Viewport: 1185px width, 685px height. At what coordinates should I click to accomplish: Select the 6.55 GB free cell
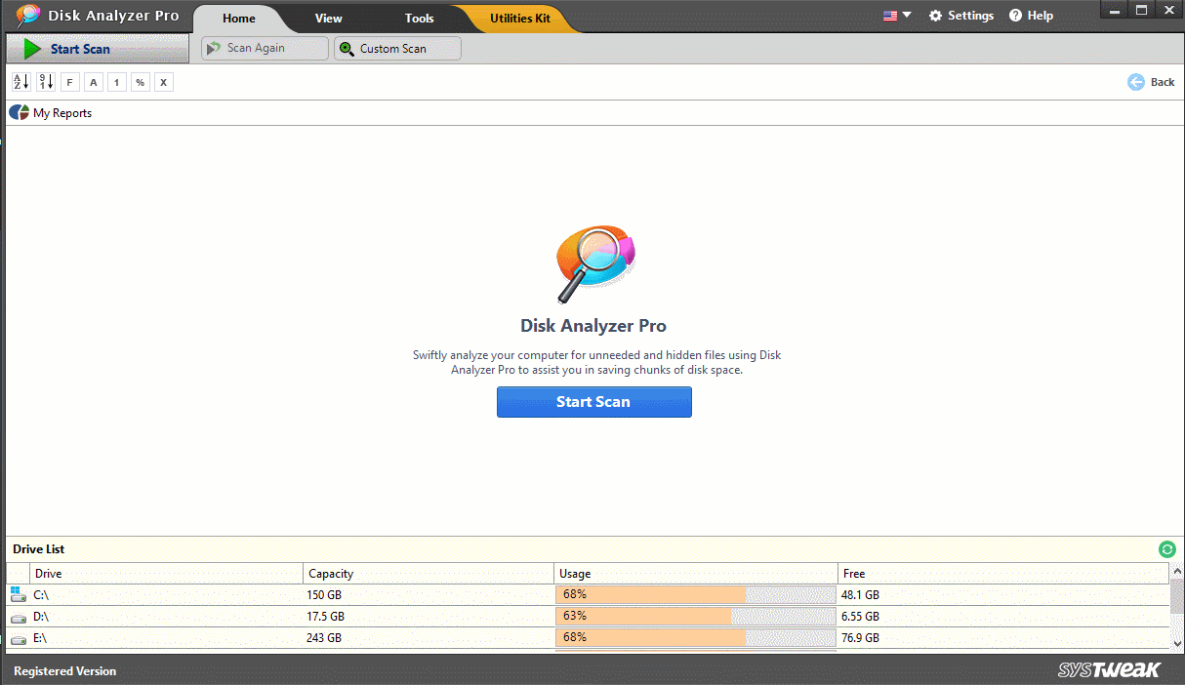1003,617
